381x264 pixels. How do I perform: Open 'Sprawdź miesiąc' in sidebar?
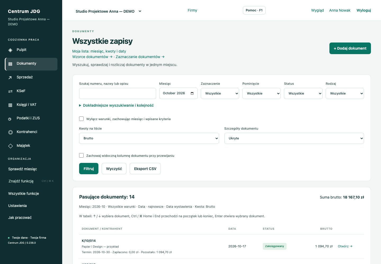[22, 169]
